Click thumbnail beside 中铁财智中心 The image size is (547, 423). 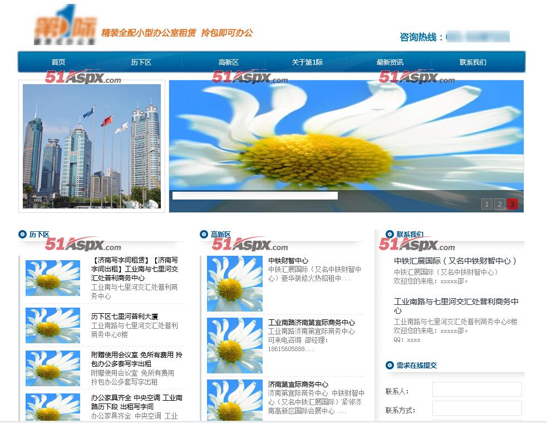[x=235, y=284]
